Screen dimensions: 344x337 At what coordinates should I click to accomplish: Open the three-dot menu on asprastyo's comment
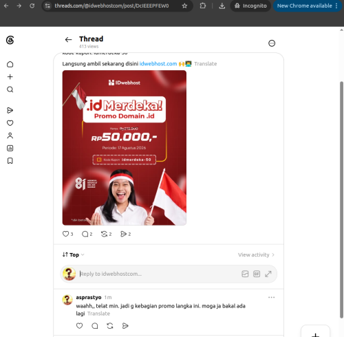[x=271, y=297]
